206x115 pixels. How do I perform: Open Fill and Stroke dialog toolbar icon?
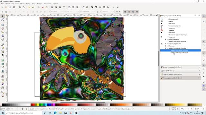coord(92,7)
